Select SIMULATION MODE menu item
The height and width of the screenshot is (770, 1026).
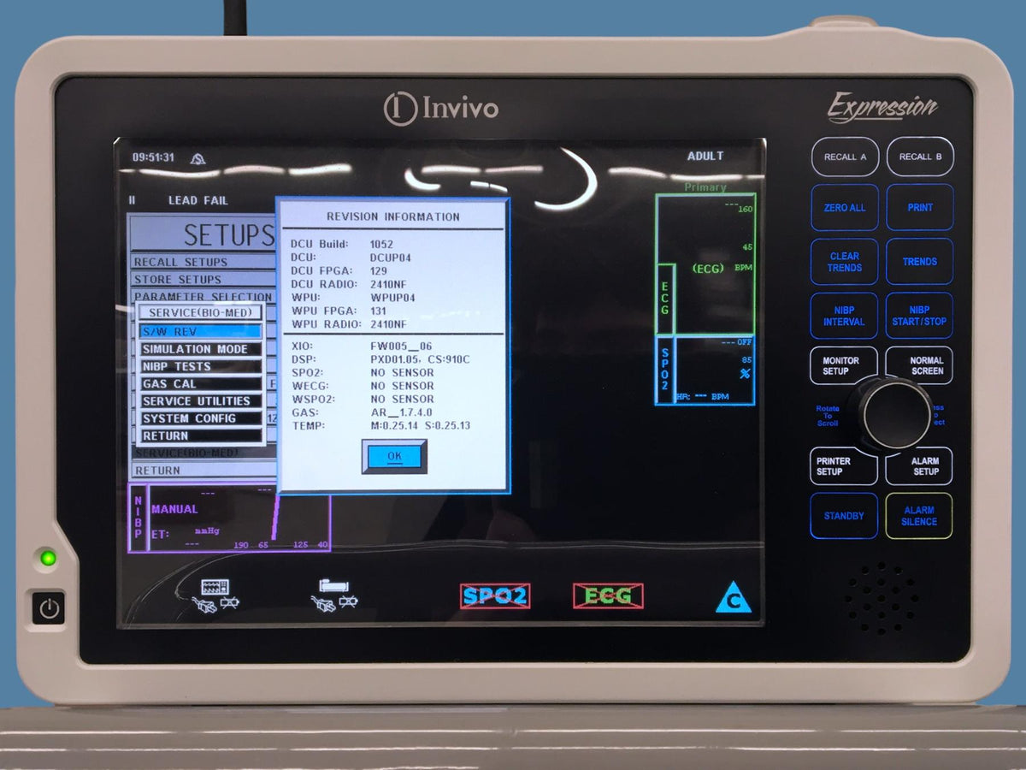[x=200, y=349]
